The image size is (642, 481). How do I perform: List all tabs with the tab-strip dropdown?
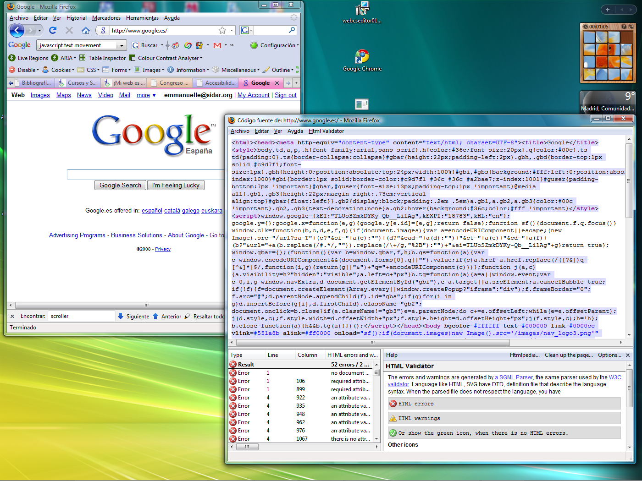click(296, 83)
